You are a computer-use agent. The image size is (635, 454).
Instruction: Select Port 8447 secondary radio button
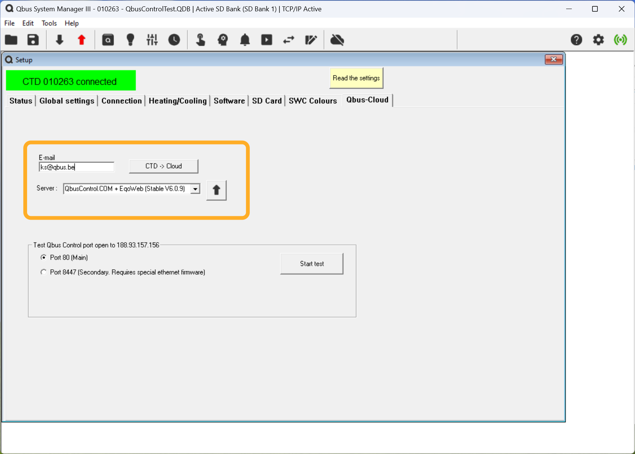(44, 272)
